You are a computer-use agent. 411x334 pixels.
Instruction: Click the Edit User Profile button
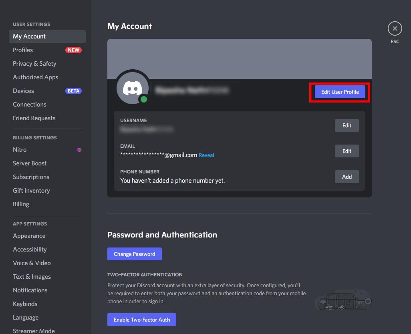339,92
